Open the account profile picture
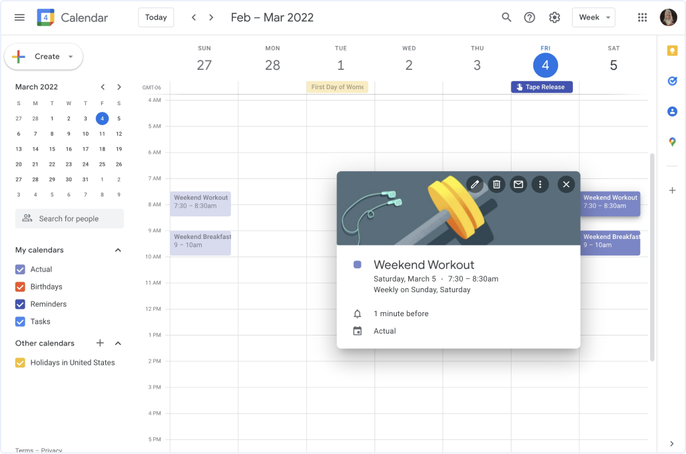The height and width of the screenshot is (454, 686). click(x=668, y=17)
